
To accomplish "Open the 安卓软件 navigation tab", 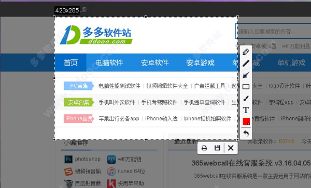I will click(154, 62).
